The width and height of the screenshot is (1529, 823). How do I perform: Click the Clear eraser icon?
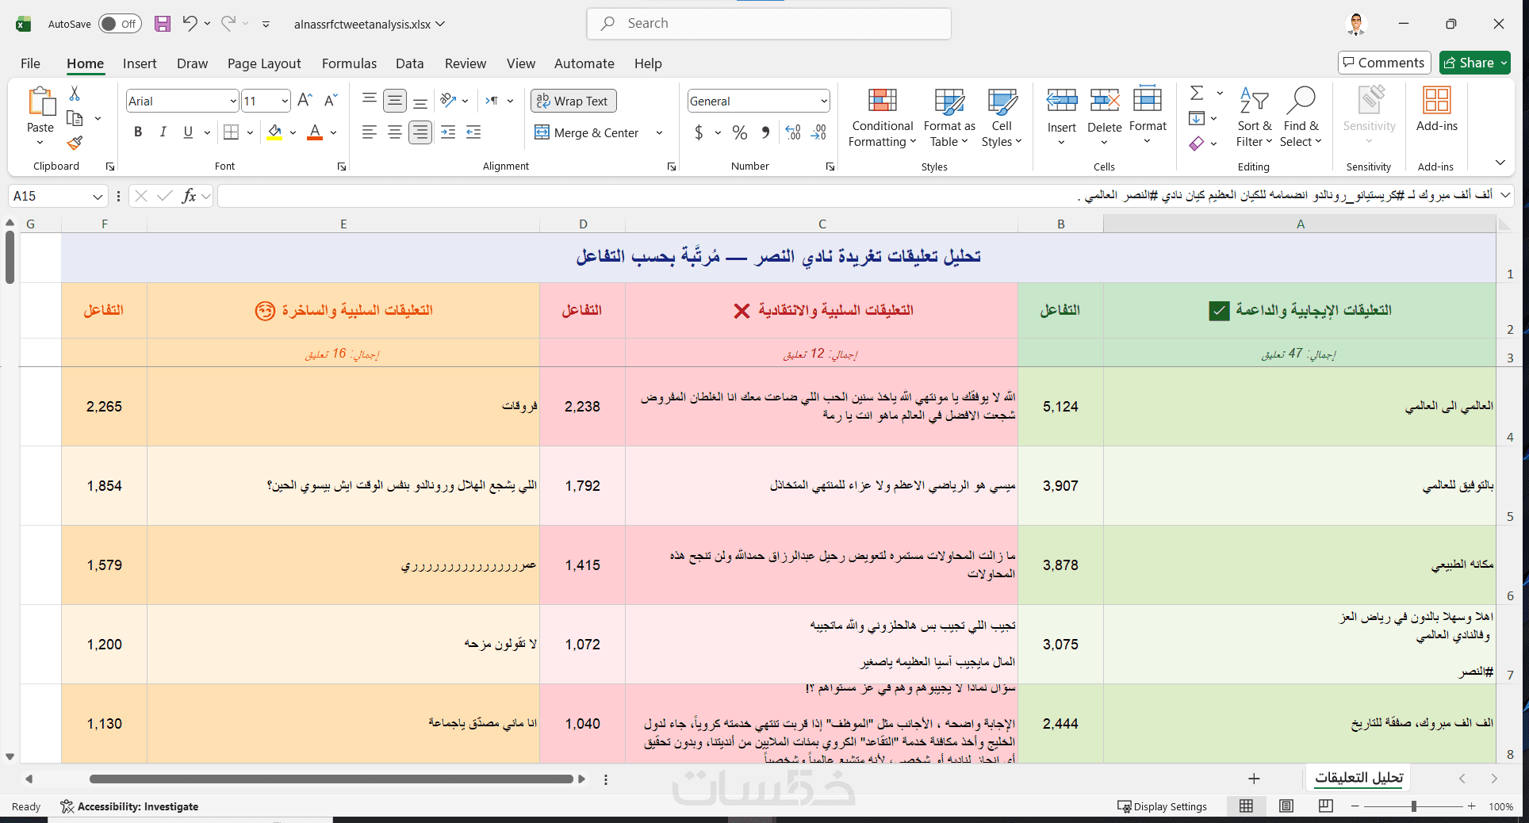point(1197,144)
